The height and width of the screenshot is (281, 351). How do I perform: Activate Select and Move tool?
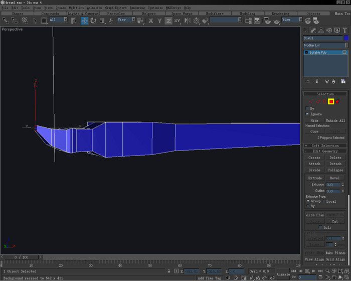tap(84, 21)
